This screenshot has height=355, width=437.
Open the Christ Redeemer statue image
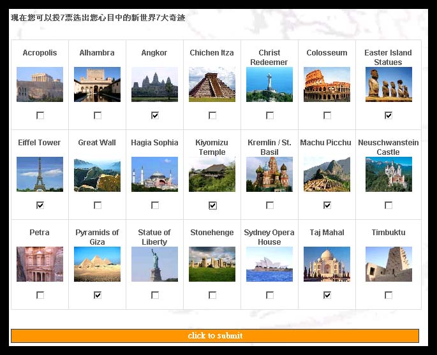point(269,84)
